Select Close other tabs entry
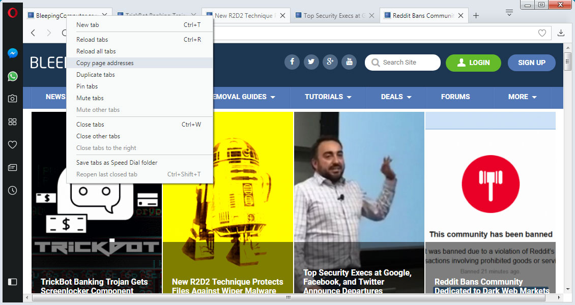Image resolution: width=575 pixels, height=305 pixels. tap(139, 136)
